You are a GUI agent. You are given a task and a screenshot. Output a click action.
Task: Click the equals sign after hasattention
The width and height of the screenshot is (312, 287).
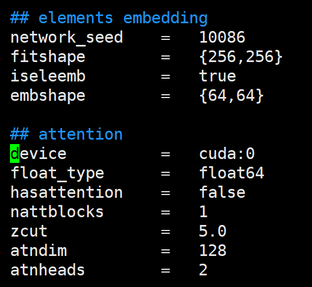pos(166,193)
